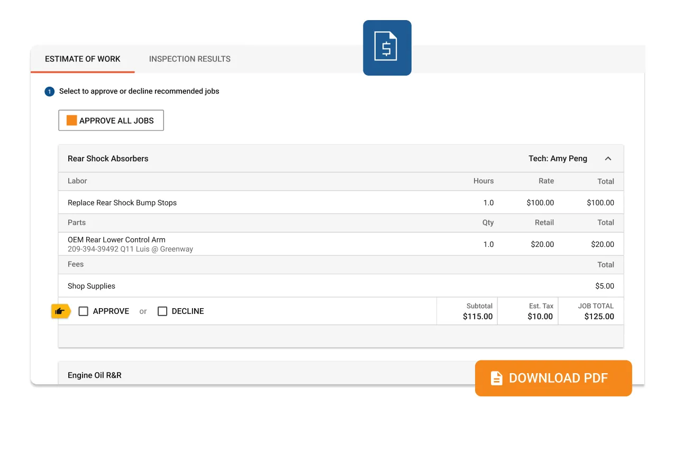The image size is (674, 463).
Task: Collapse the Rear Shock Absorbers job section
Action: [x=608, y=159]
